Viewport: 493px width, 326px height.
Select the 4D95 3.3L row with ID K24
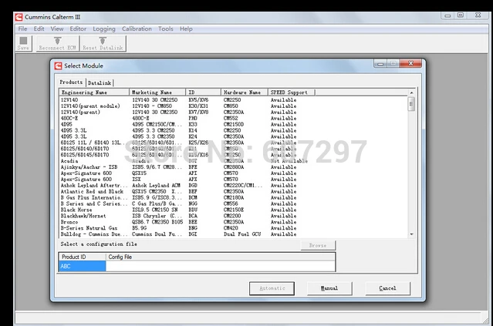click(x=235, y=136)
